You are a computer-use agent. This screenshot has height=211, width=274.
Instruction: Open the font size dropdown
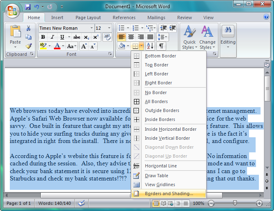[109, 28]
